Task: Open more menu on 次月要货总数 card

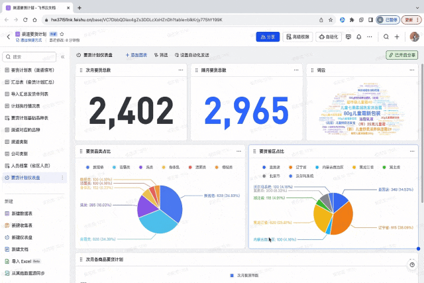Action: (181, 70)
